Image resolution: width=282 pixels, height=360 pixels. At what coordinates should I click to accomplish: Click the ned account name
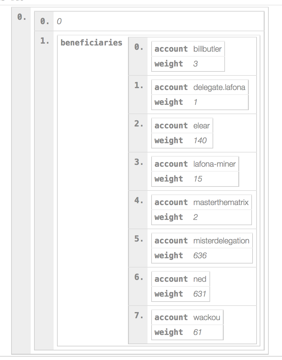coord(200,279)
